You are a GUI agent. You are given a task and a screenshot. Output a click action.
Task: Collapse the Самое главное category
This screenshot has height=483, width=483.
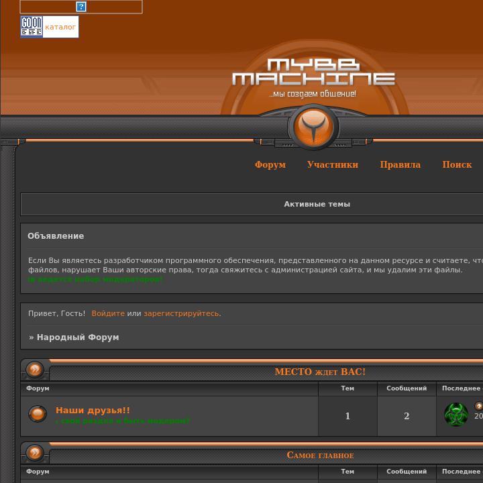35,453
